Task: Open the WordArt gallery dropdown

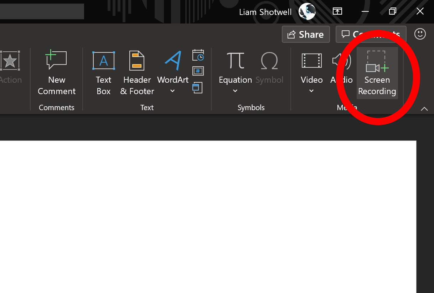Action: coord(172,91)
